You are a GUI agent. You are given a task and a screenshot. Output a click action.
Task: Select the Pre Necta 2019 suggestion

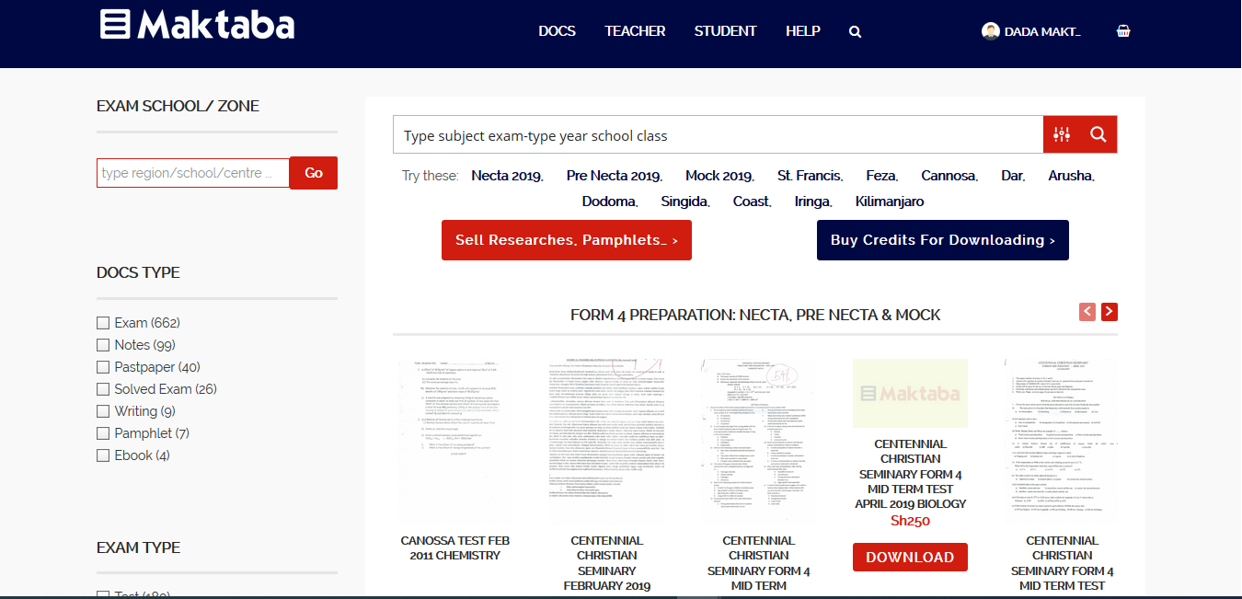pyautogui.click(x=614, y=176)
